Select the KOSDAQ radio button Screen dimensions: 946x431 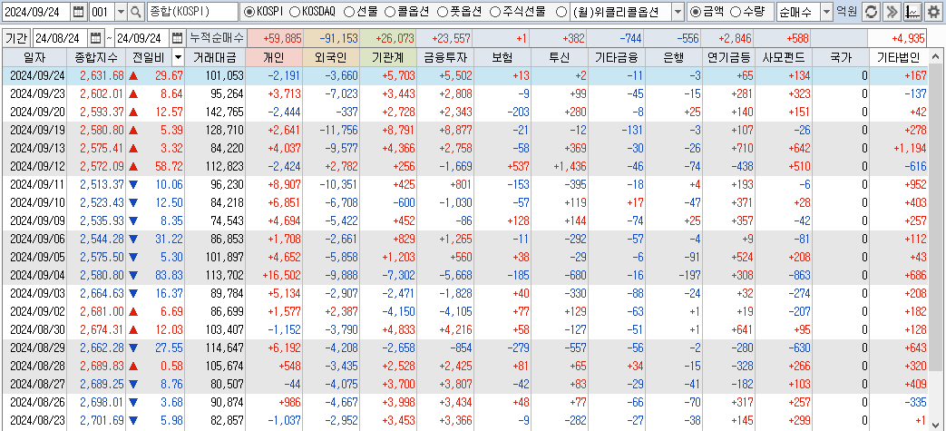[x=294, y=12]
